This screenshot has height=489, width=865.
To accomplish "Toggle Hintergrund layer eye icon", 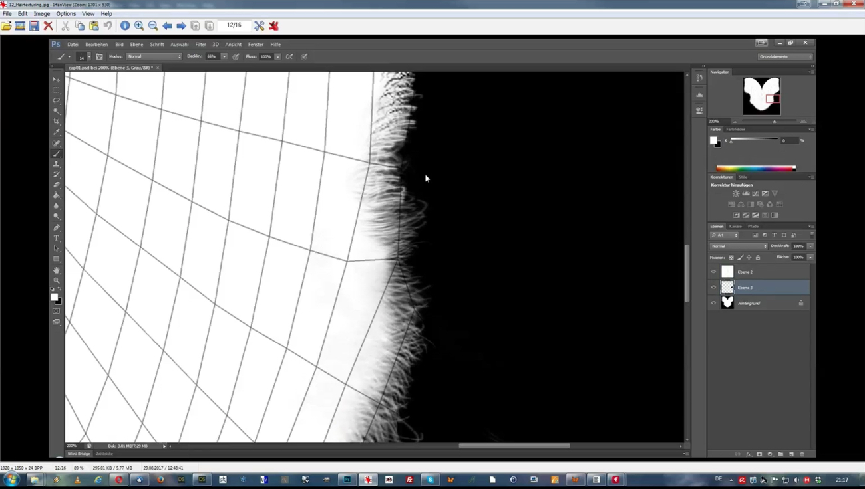I will click(713, 303).
